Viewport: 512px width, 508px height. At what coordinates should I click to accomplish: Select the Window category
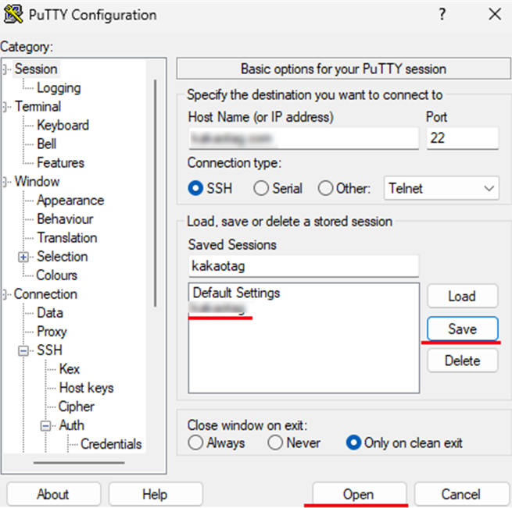click(38, 182)
